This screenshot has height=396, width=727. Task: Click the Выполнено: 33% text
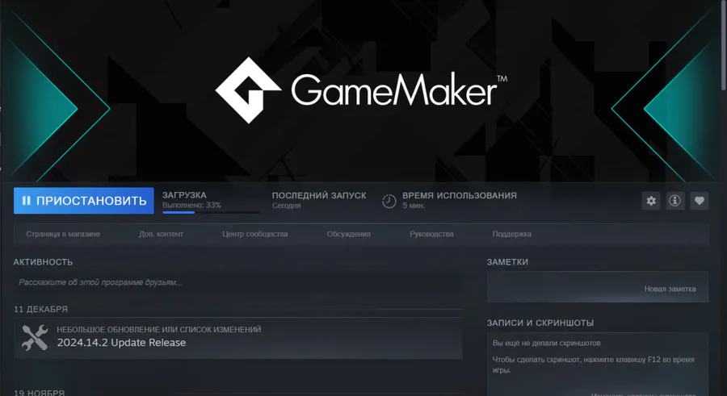click(x=191, y=205)
